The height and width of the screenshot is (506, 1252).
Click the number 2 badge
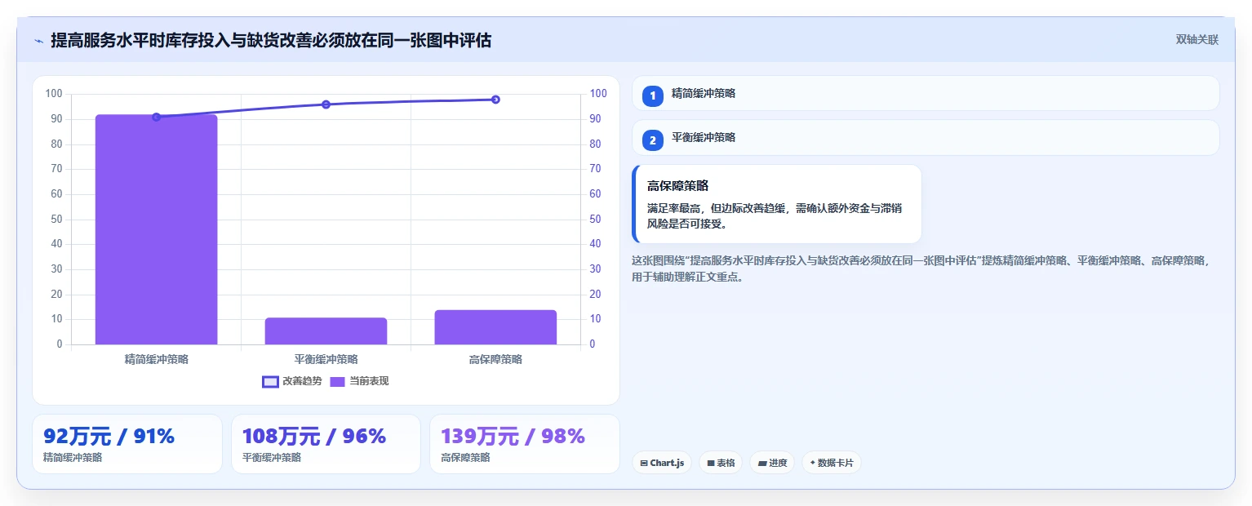(x=653, y=140)
